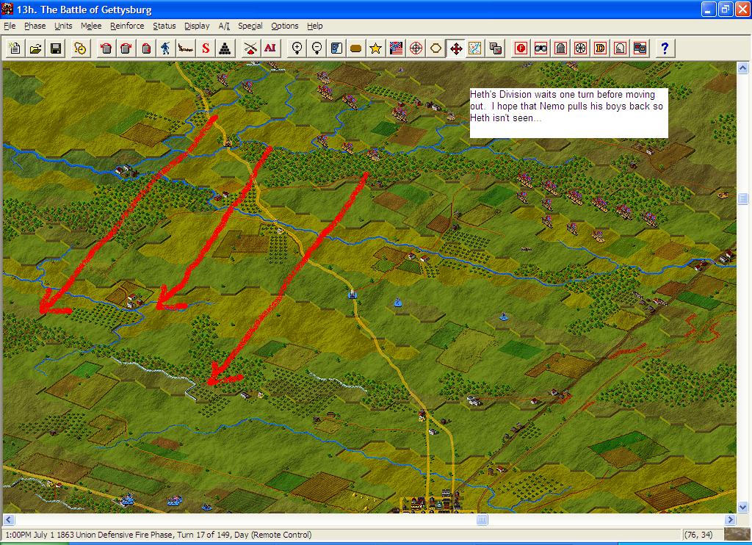Click the blue infantry soldier icon
The image size is (752, 545).
[166, 48]
